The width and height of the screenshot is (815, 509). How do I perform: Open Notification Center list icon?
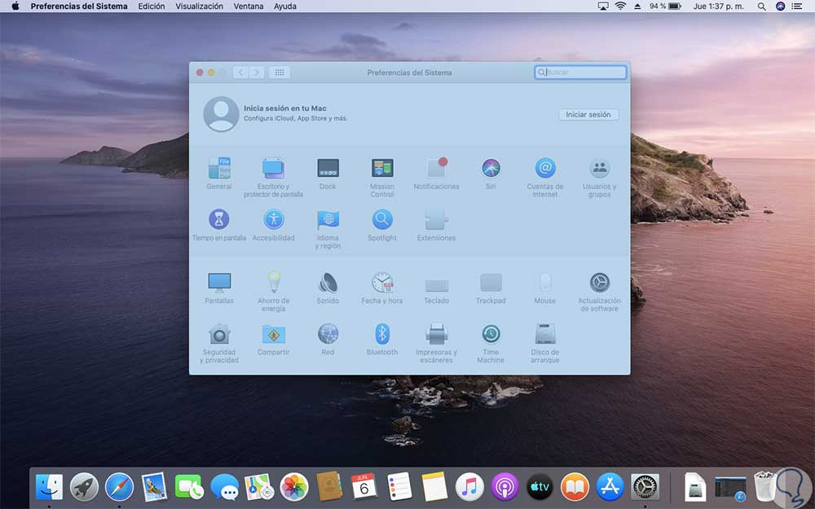(x=797, y=7)
